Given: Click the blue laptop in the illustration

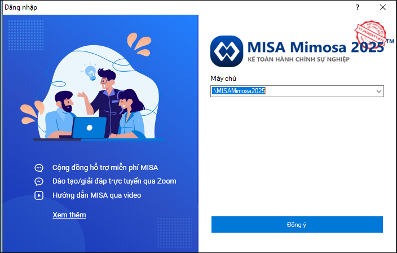Looking at the screenshot, I should click(89, 128).
